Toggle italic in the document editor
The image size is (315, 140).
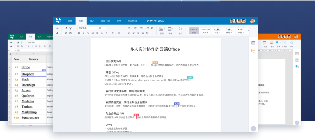tap(84, 33)
